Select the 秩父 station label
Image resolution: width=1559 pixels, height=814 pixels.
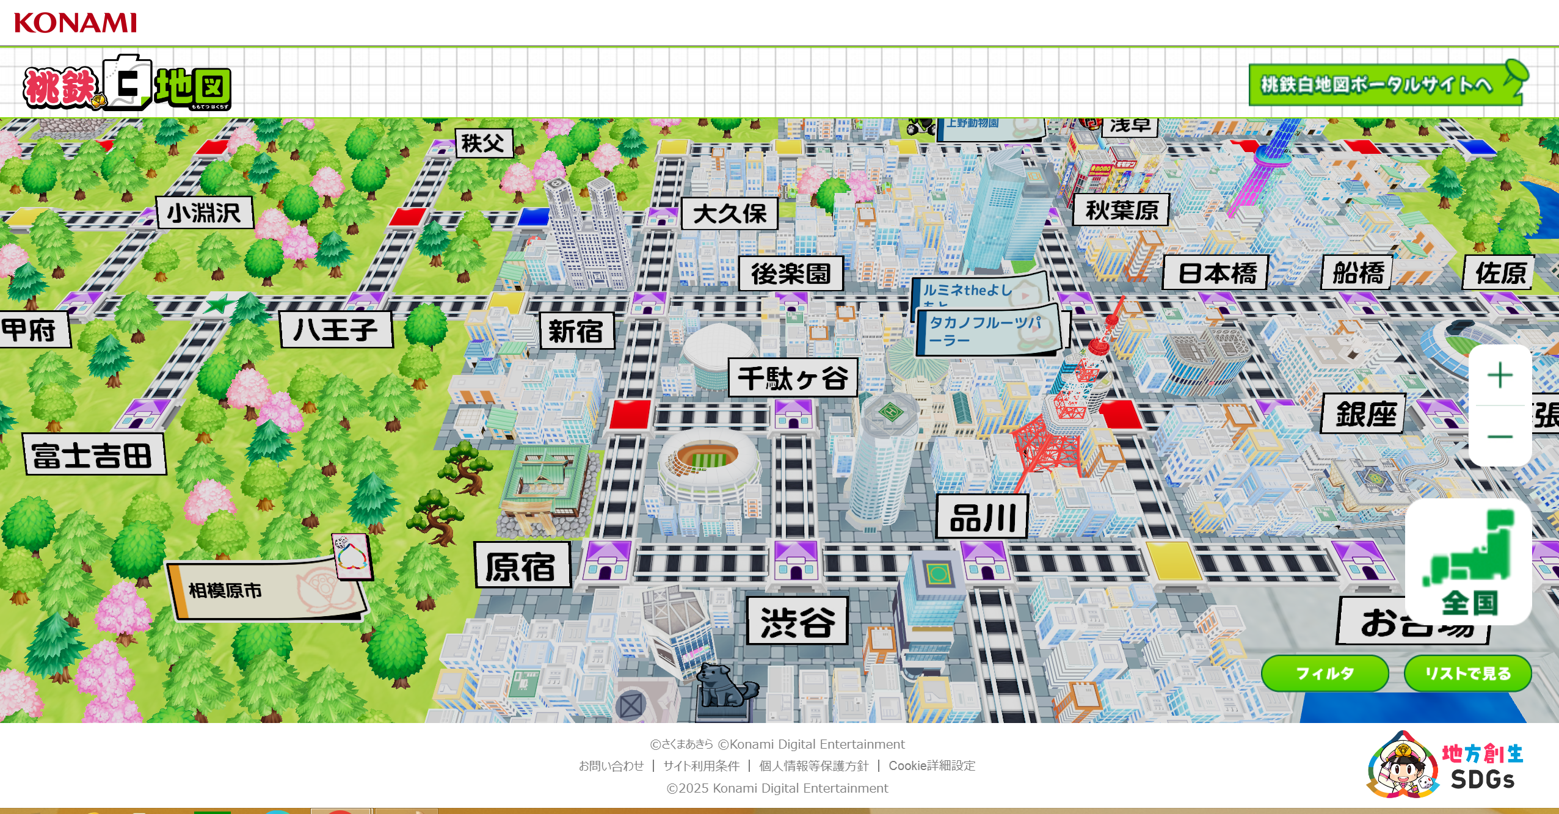484,144
